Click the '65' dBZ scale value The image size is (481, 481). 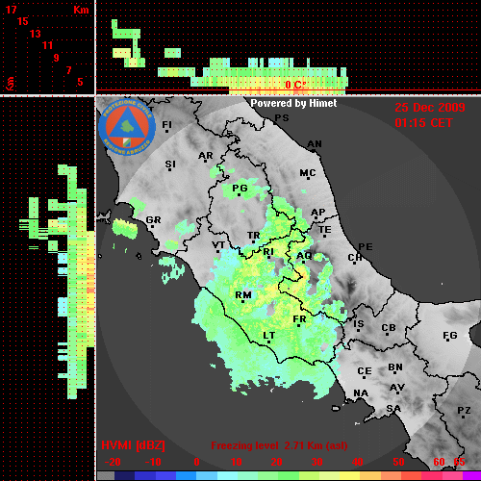click(459, 462)
